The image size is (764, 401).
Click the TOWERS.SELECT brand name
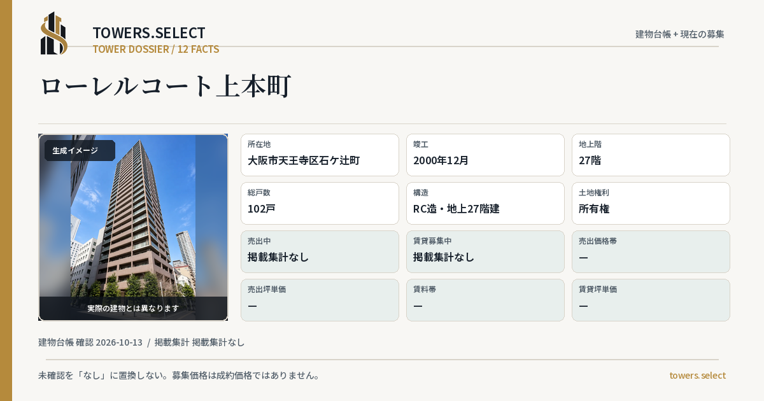coord(149,33)
